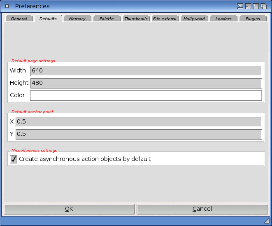
Task: Open the Memory tab
Action: click(77, 19)
